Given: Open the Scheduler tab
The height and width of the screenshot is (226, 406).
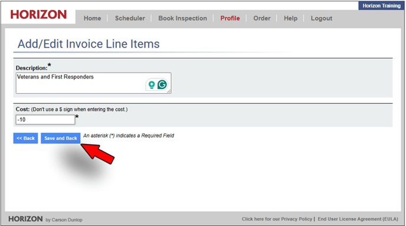Looking at the screenshot, I should pos(130,18).
